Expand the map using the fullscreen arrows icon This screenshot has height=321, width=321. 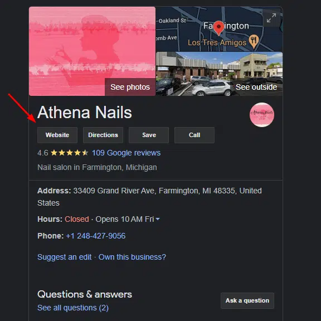click(x=271, y=18)
